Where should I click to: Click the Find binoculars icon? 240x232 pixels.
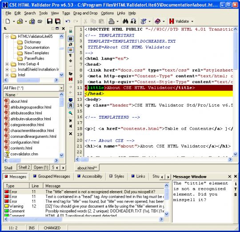125,21
